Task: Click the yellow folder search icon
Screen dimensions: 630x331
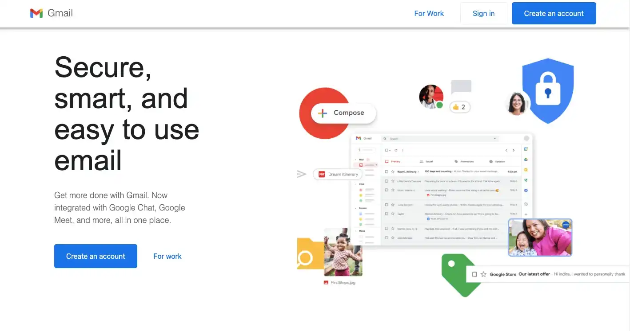Action: tap(310, 254)
